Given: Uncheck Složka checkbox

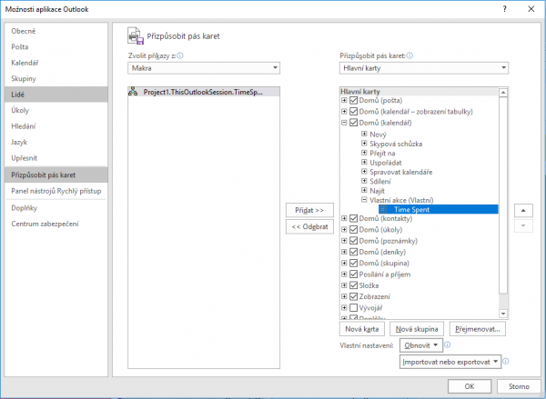Looking at the screenshot, I should coord(353,285).
